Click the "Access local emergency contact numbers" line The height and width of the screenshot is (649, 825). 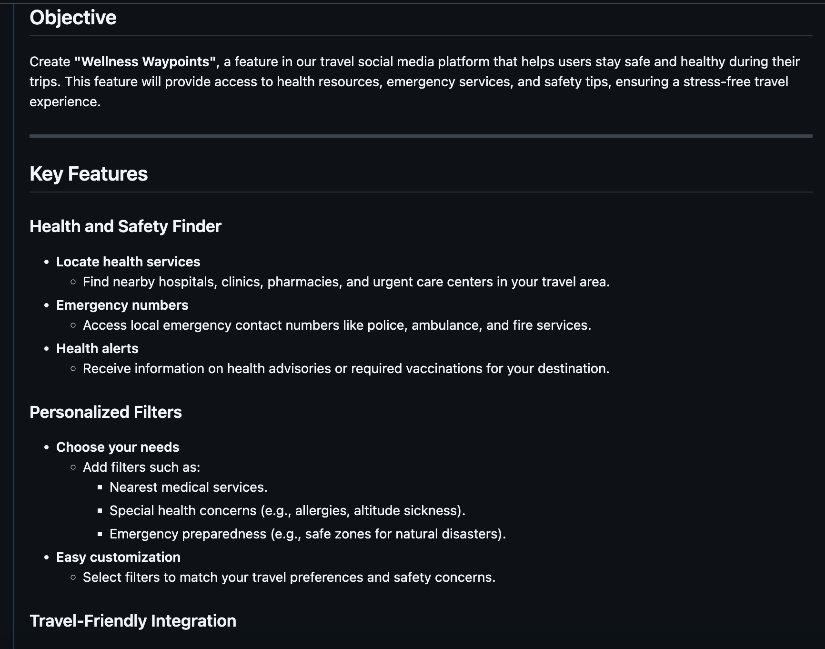(337, 325)
